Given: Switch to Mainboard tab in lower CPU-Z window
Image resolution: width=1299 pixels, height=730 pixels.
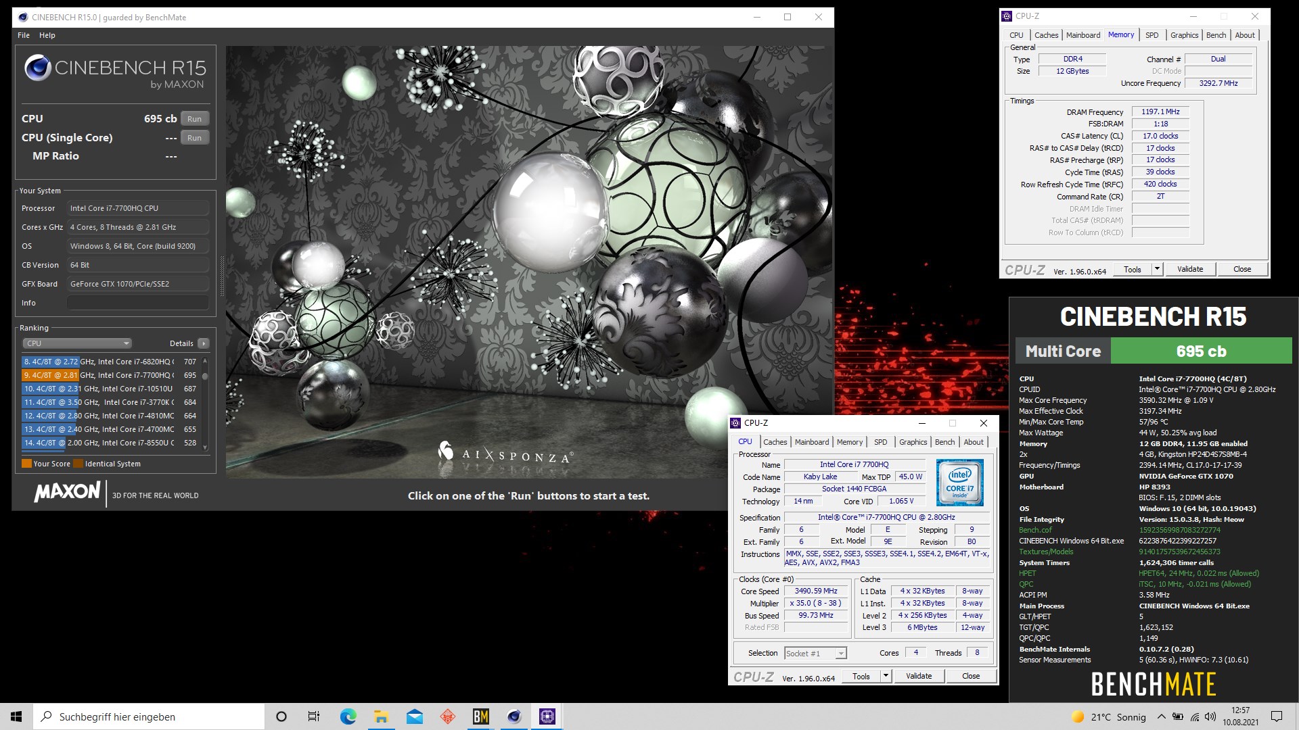Looking at the screenshot, I should pos(812,442).
